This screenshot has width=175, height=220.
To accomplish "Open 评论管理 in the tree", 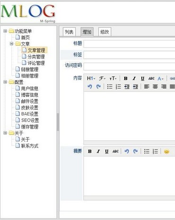I will point(34,63).
